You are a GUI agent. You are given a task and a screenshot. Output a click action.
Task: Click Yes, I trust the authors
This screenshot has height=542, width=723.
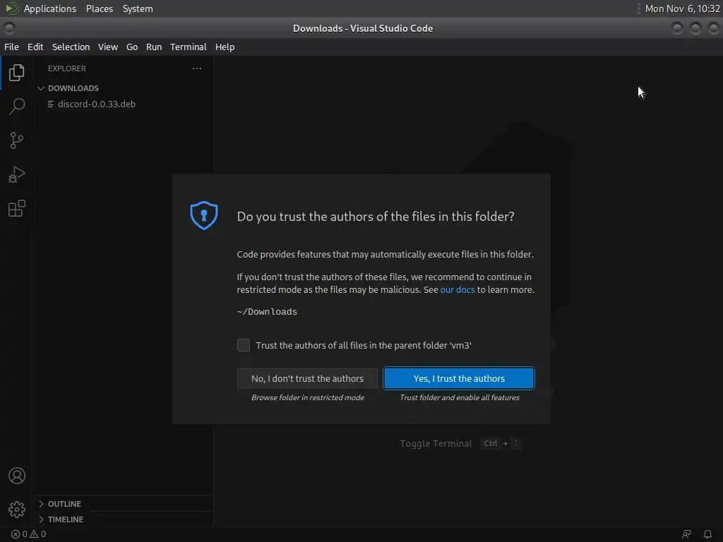click(x=459, y=378)
